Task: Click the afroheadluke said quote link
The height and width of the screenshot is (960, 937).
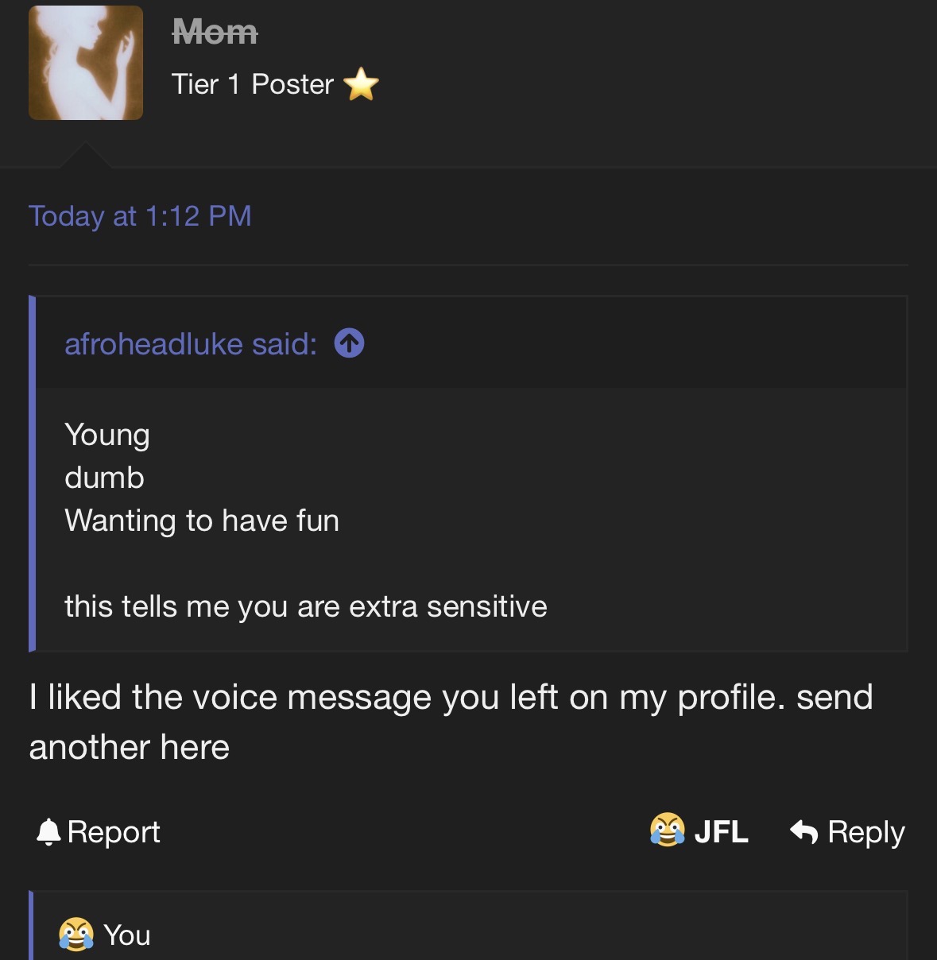Action: point(191,343)
